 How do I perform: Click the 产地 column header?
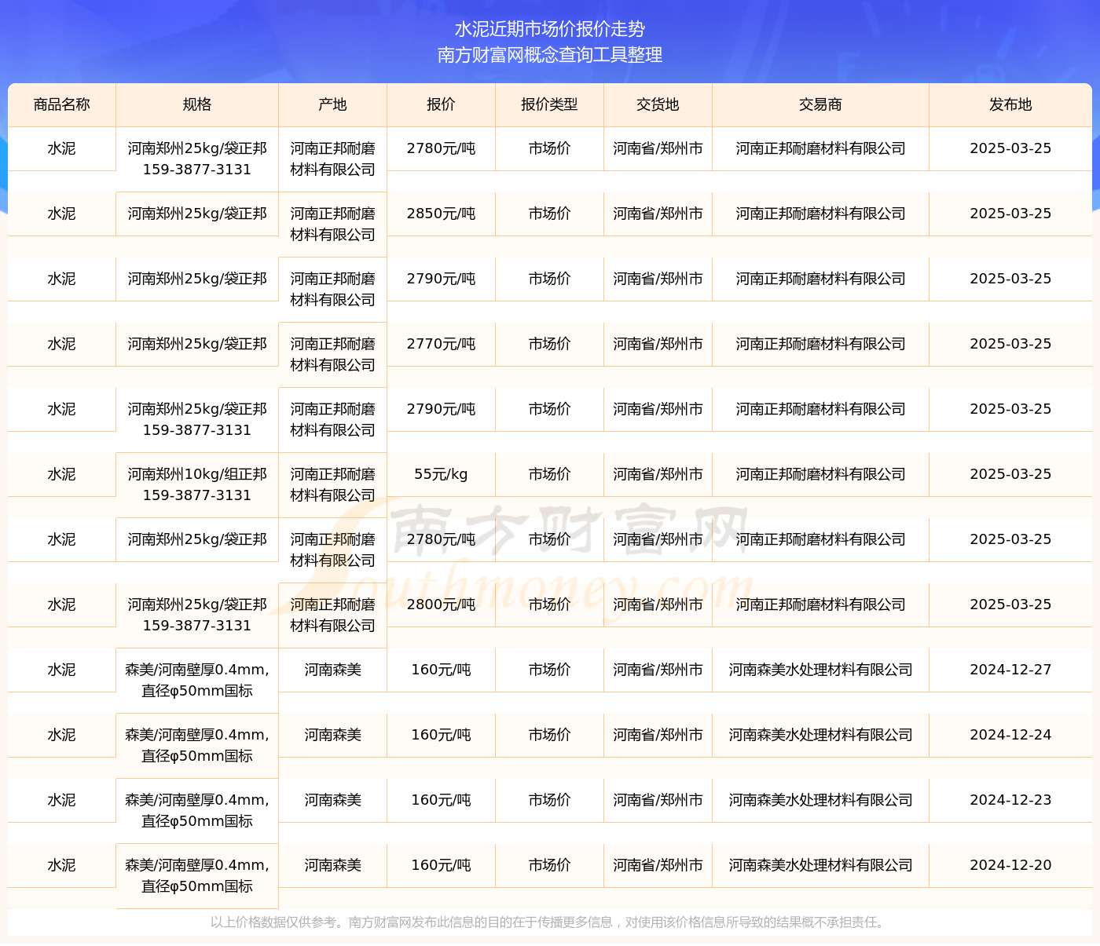[333, 104]
